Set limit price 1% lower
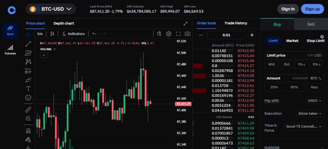 tap(302, 64)
